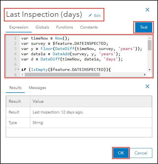
Task: Open the Globals tab
Action: point(42,27)
